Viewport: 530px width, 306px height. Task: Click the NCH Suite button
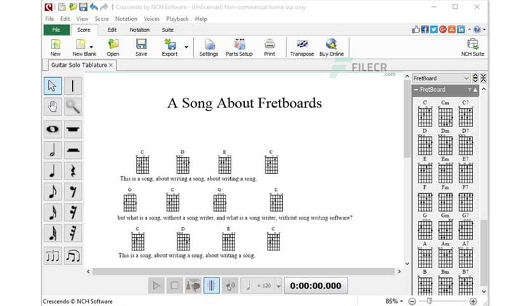point(472,47)
